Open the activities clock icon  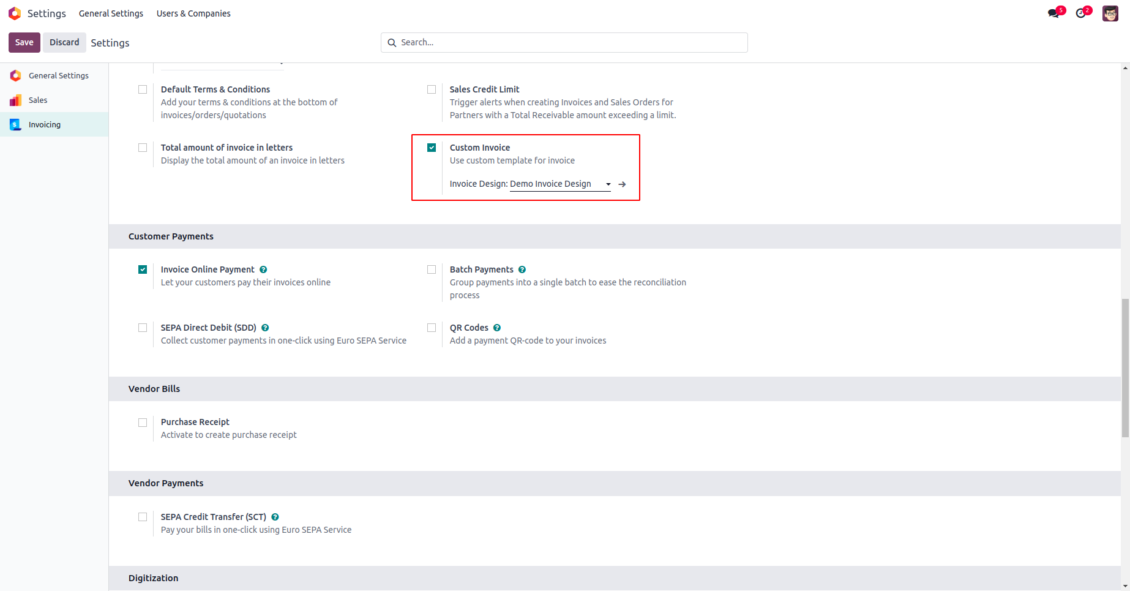coord(1081,13)
